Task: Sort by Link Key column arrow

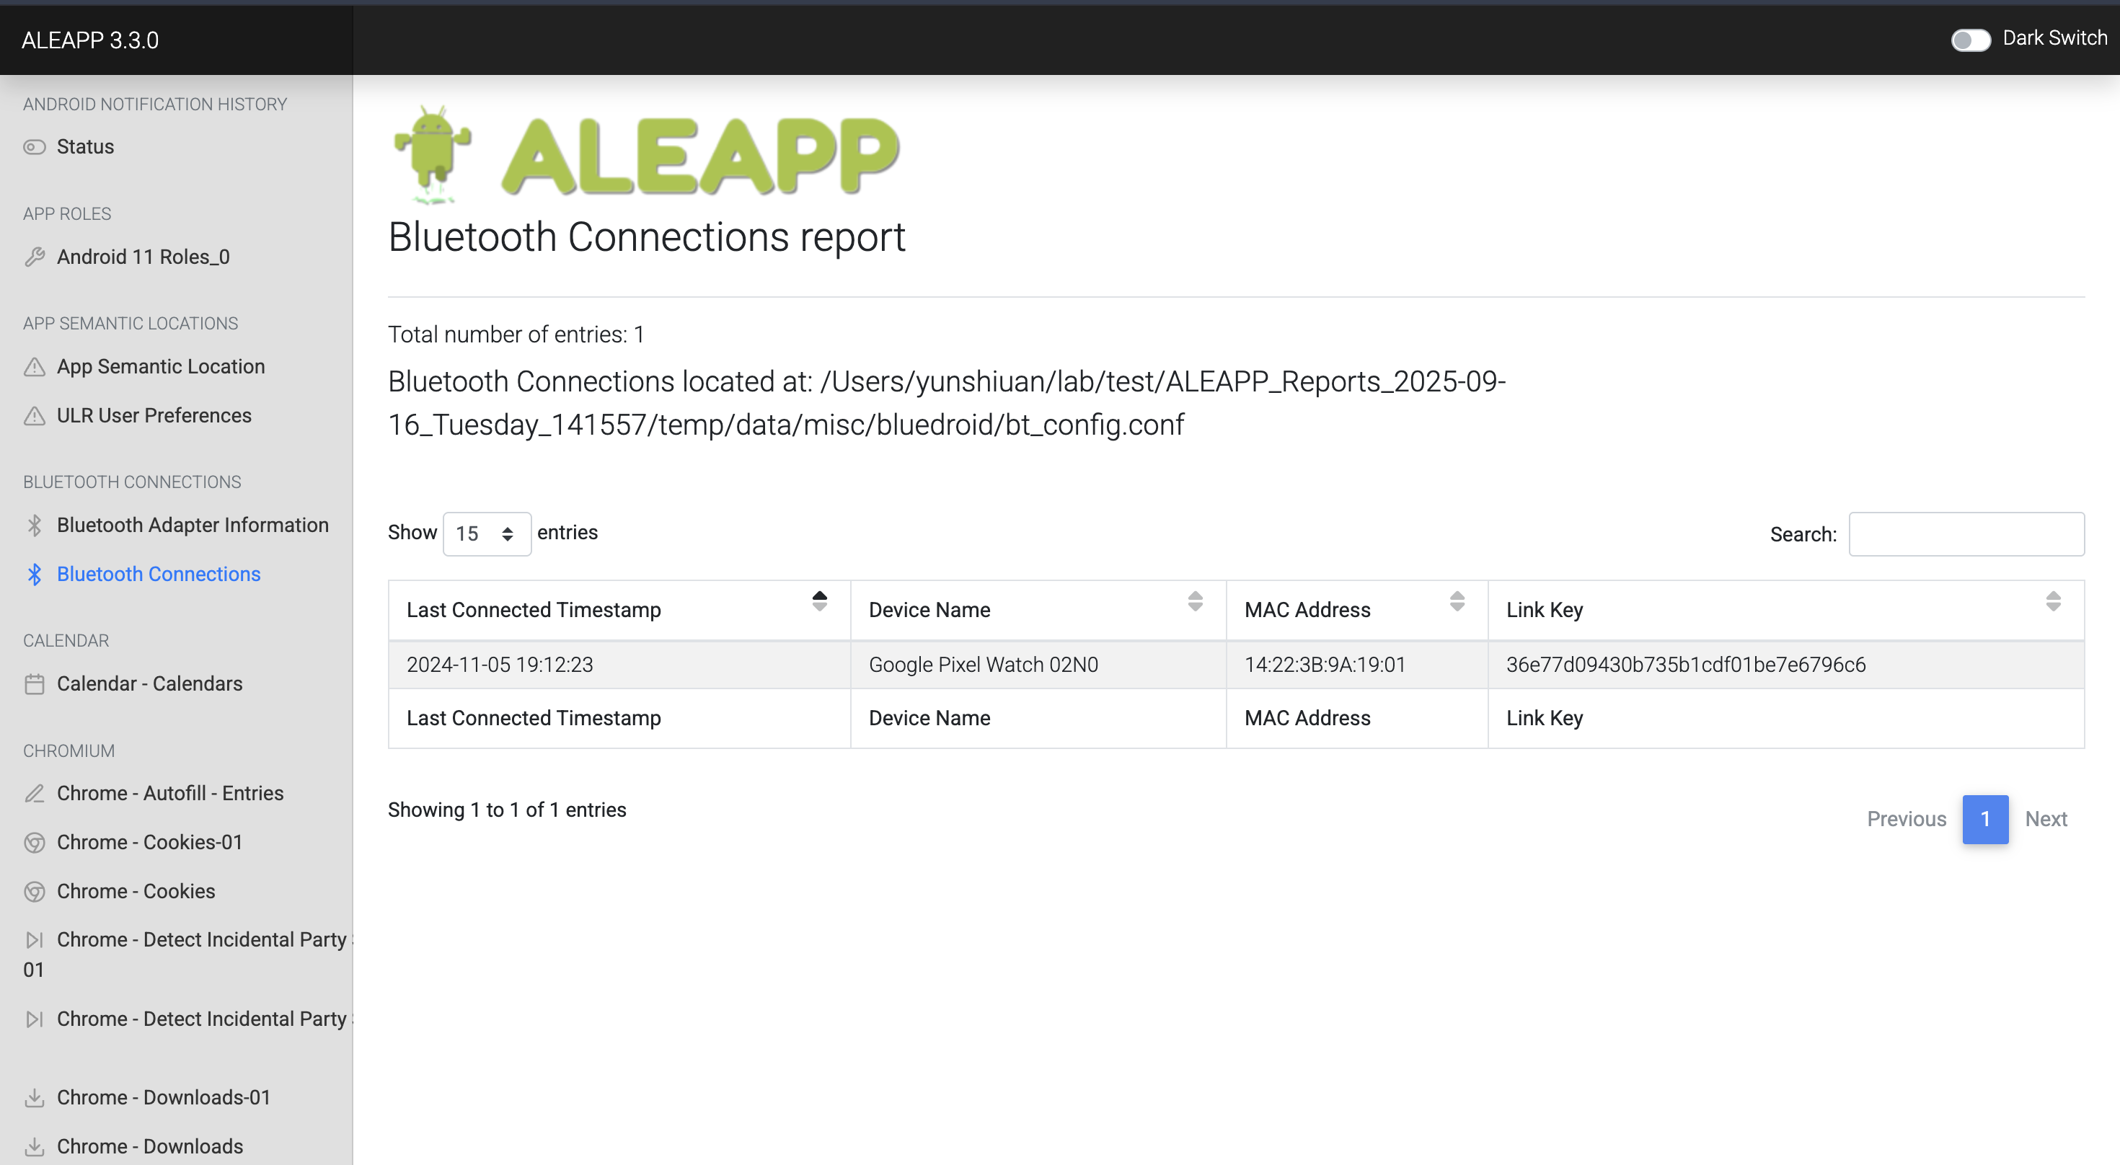Action: [2052, 601]
